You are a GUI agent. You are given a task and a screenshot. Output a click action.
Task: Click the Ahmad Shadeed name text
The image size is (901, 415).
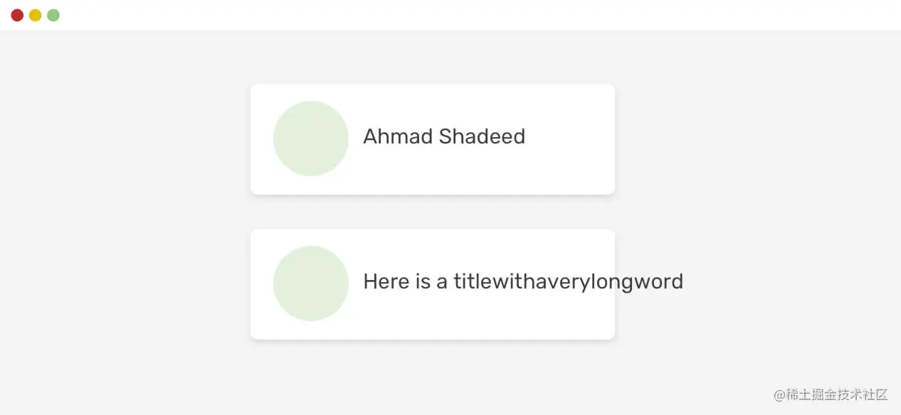(x=444, y=136)
